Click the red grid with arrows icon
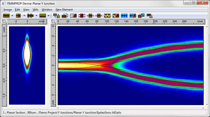This screenshot has height=117, width=210. coord(82,16)
